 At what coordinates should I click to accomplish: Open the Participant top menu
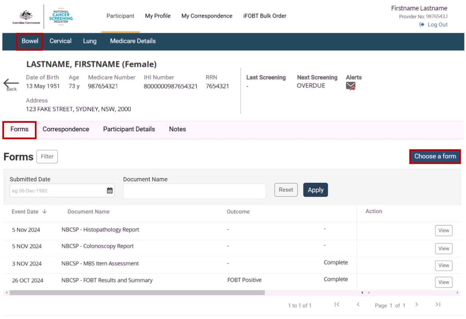[x=120, y=16]
